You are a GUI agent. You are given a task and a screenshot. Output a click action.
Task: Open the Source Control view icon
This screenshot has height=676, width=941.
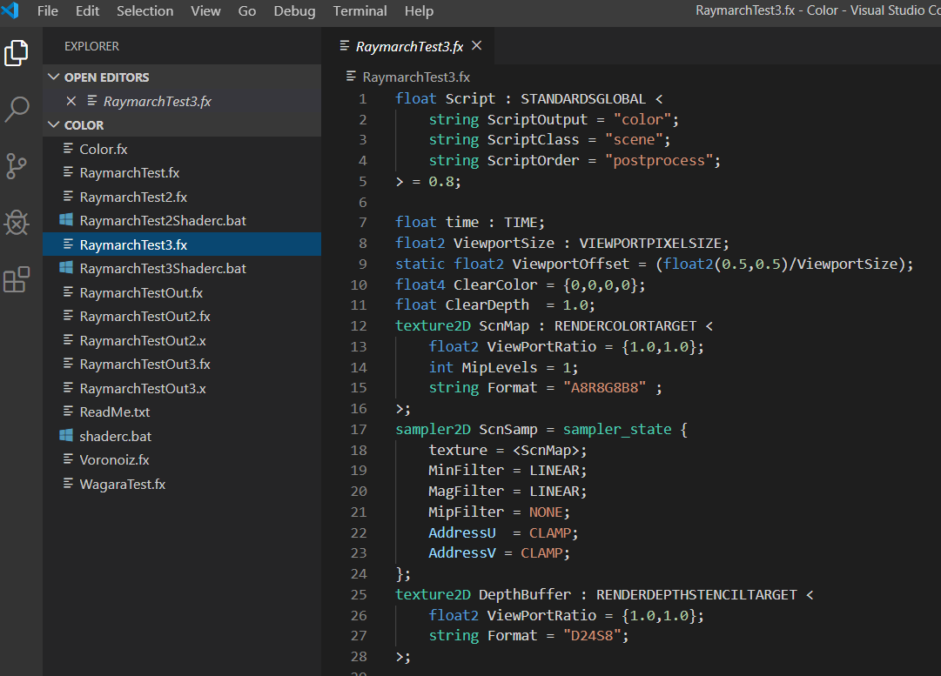pyautogui.click(x=17, y=166)
